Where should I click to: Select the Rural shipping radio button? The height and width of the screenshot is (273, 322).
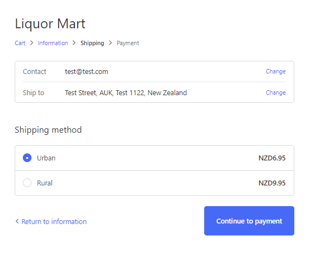tap(27, 183)
